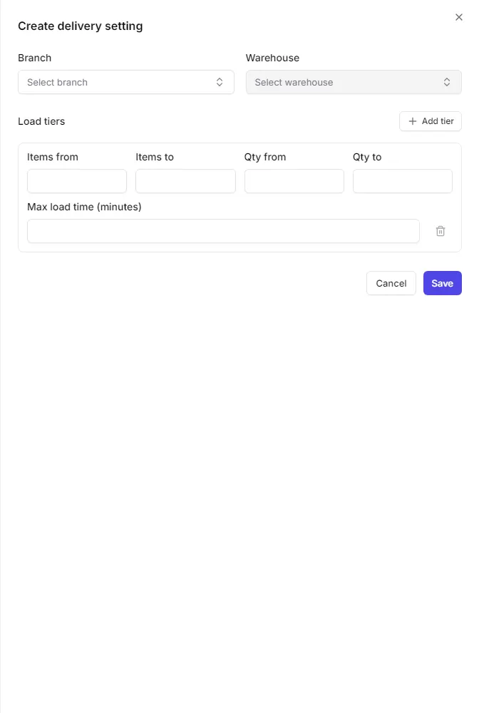479x713 pixels.
Task: Click the Items to label
Action: click(x=155, y=157)
